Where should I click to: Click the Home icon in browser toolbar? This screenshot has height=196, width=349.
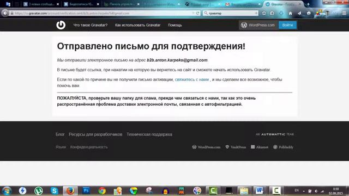290,13
